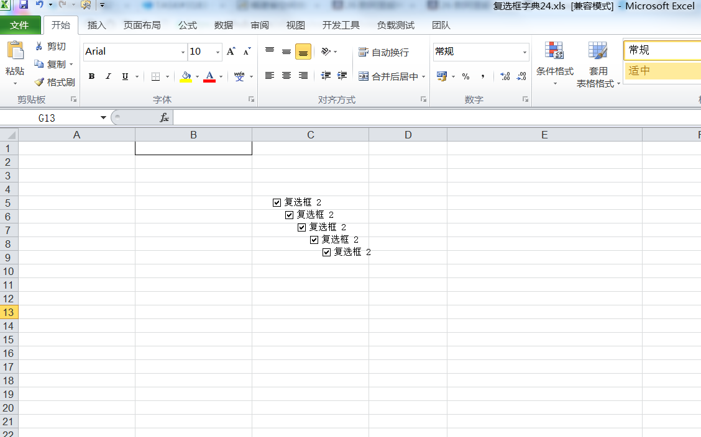The image size is (701, 437).
Task: Switch to the Page Layout (页面布局) tab
Action: coord(142,25)
